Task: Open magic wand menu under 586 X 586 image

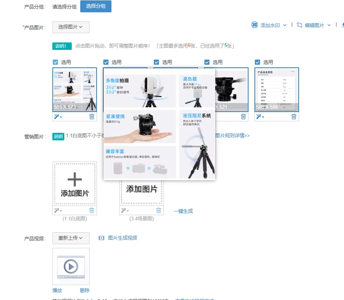Action: tap(260, 117)
